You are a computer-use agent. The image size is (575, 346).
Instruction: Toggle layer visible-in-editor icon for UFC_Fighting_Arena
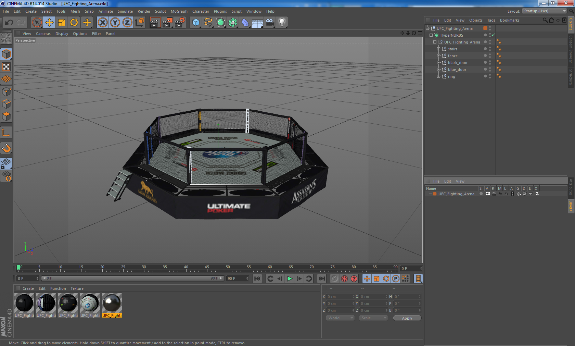point(487,194)
